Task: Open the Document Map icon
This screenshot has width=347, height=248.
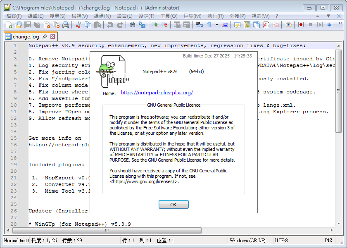Action: [x=247, y=25]
